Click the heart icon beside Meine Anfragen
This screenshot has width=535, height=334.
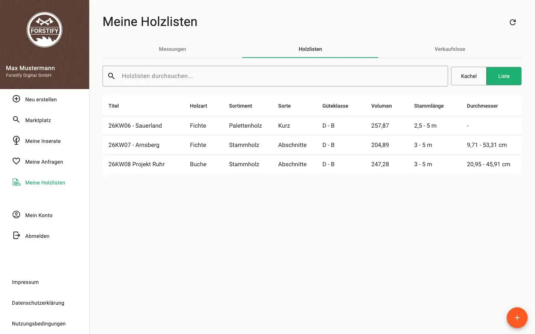click(x=16, y=161)
